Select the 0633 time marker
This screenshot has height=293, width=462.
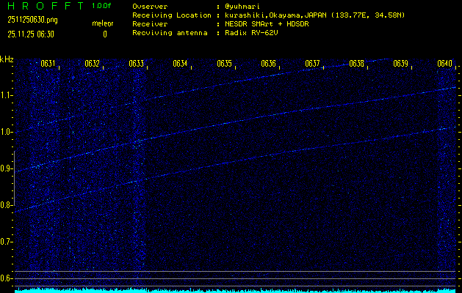pos(136,64)
